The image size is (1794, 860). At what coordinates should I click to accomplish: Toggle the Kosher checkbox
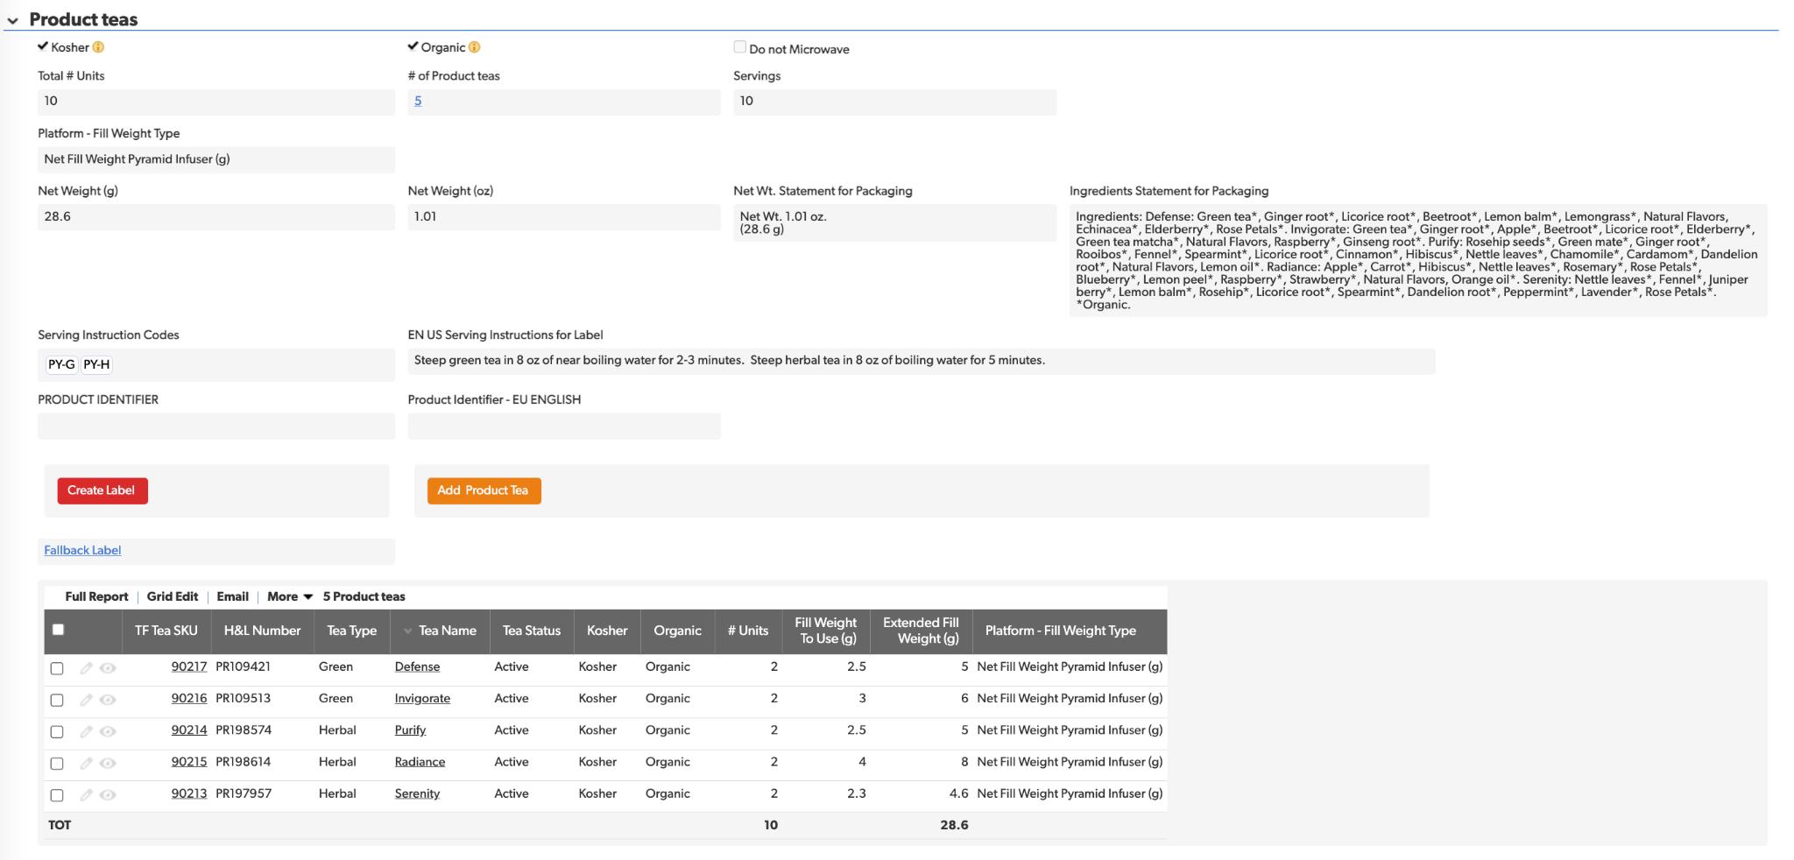tap(43, 46)
